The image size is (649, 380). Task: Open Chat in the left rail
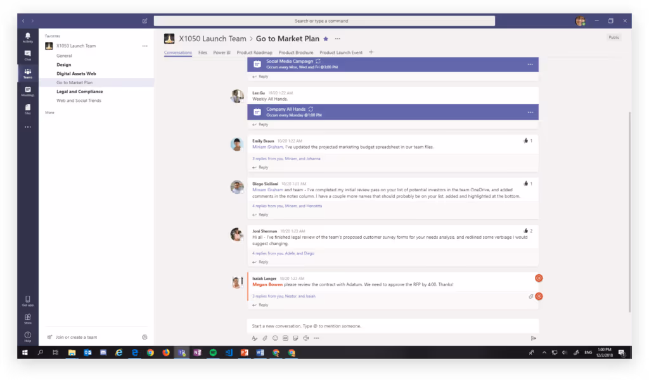28,55
